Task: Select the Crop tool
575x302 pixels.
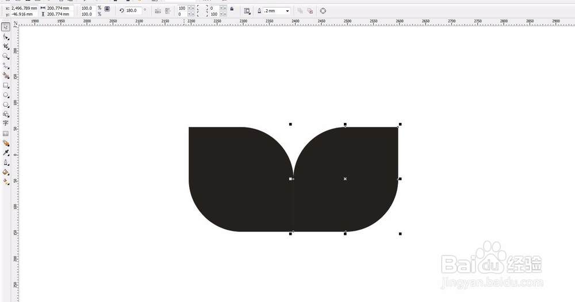Action: point(6,46)
